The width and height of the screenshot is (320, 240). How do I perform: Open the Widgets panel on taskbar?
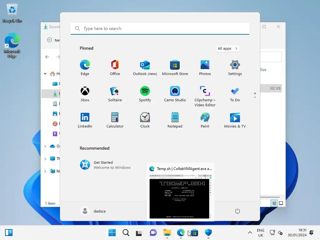coord(9,232)
